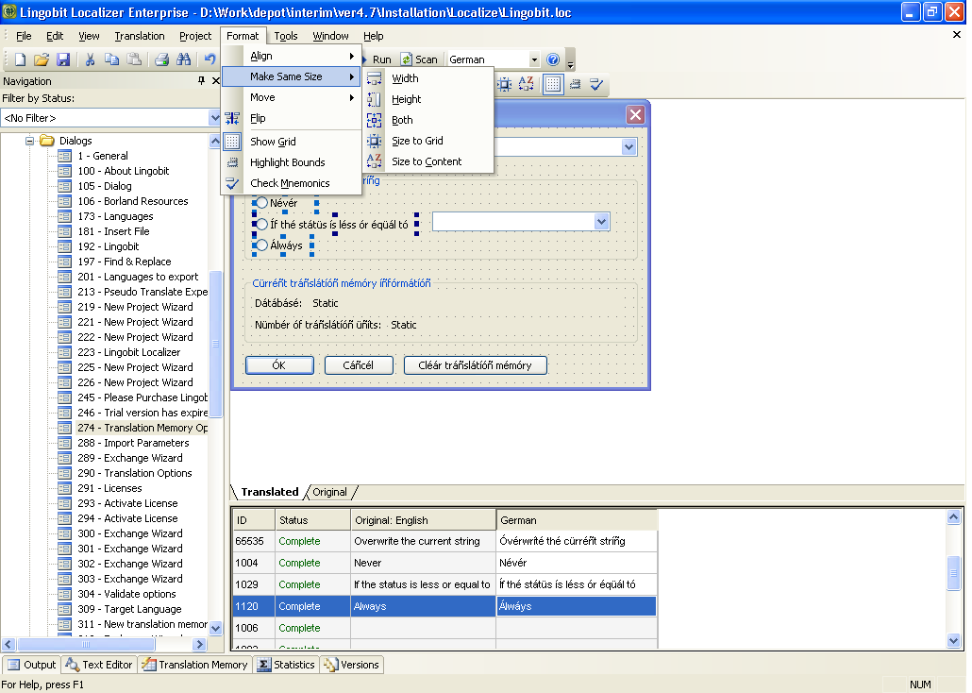Open the Tools menu
972x693 pixels.
(x=286, y=36)
